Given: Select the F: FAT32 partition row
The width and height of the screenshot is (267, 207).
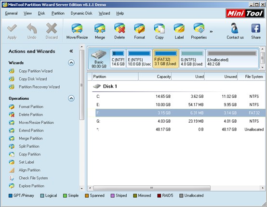Looking at the screenshot, I should (x=180, y=113).
